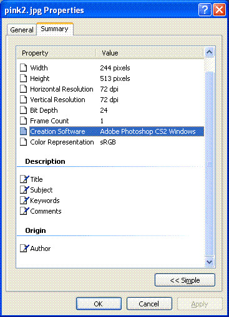The width and height of the screenshot is (229, 317).
Task: Close the pink2.jpg Properties dialog
Action: pyautogui.click(x=219, y=10)
